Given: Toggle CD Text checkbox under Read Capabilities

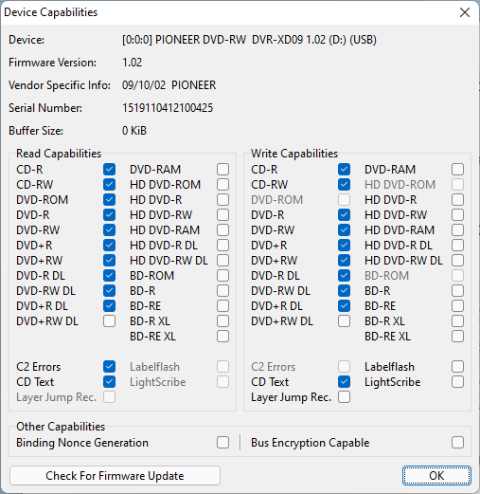Looking at the screenshot, I should click(109, 382).
